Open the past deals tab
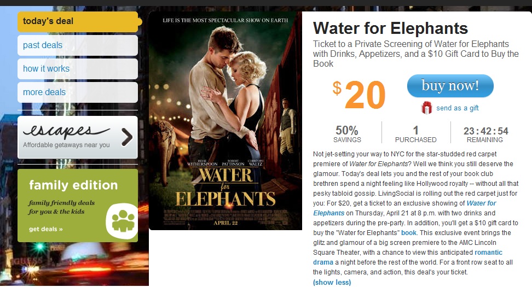This screenshot has width=532, height=287. 78,45
